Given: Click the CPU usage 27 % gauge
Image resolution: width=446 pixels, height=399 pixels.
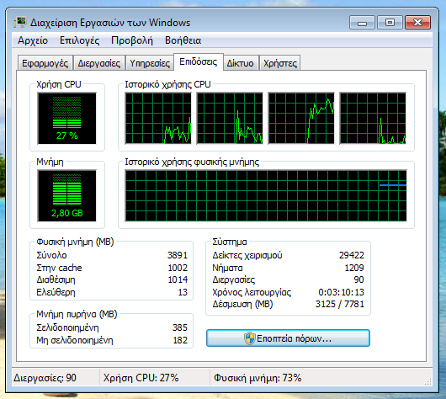Looking at the screenshot, I should (66, 118).
